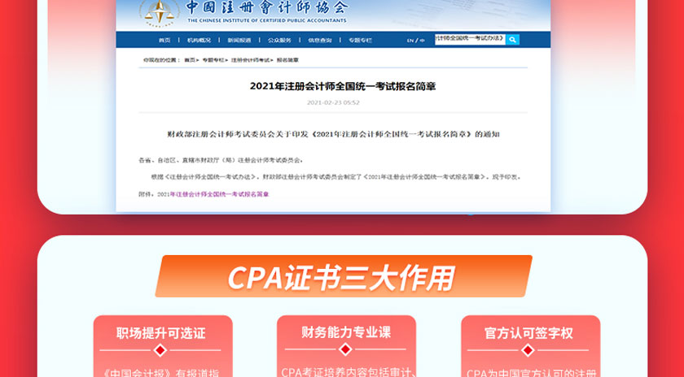Click inside the site search box
The height and width of the screenshot is (377, 684).
point(471,40)
